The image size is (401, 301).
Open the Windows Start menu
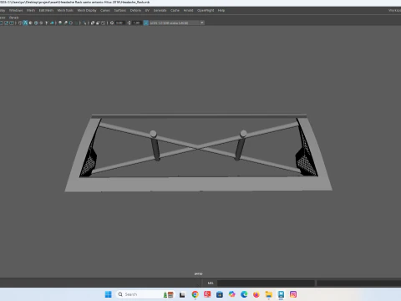[x=108, y=294]
